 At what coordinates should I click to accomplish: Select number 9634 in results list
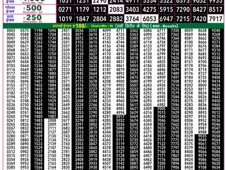pyautogui.click(x=216, y=167)
